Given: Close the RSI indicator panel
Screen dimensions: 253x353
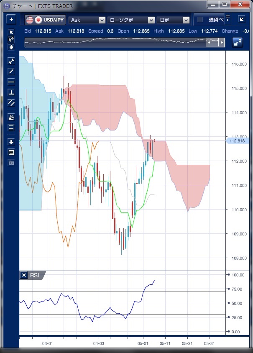Looking at the screenshot, I should 24,275.
